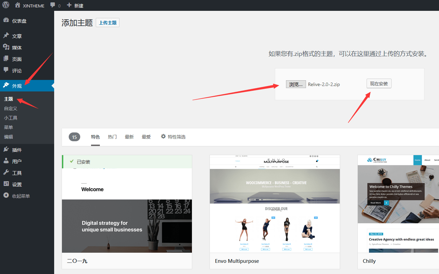Open 自定义 under the appearance menu

tap(10, 108)
